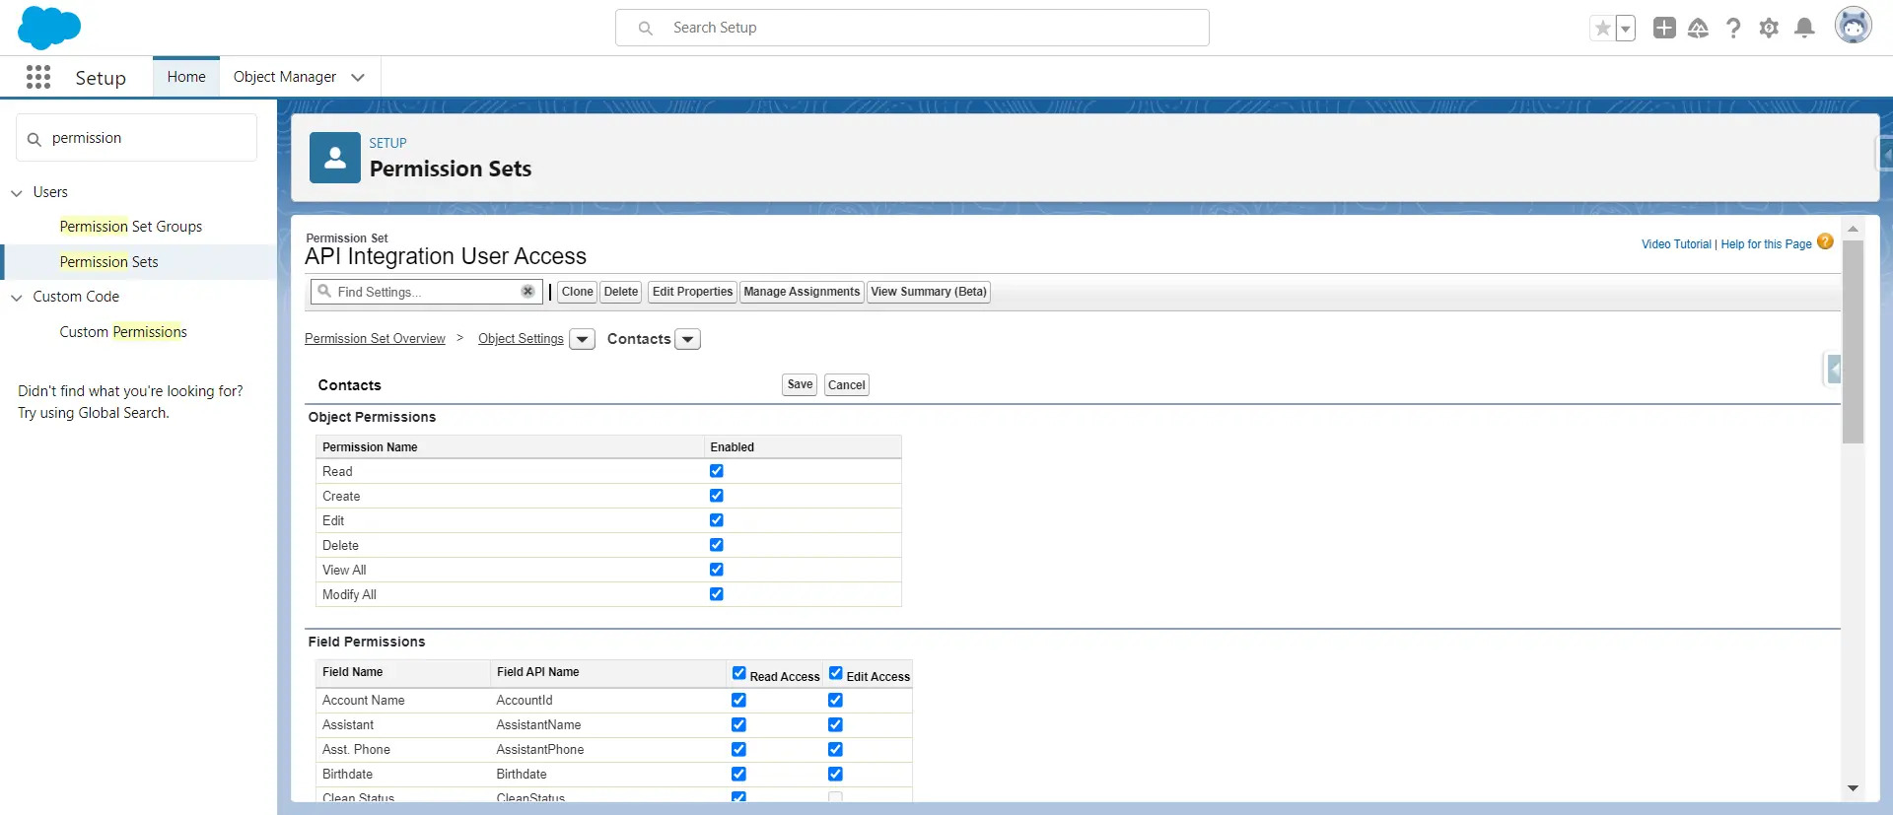This screenshot has width=1893, height=815.
Task: Clear the Find Settings search box
Action: tap(527, 292)
